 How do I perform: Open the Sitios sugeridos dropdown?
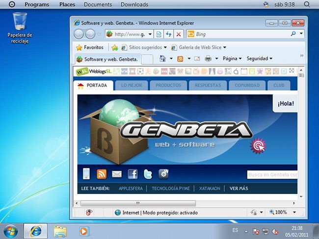144,48
